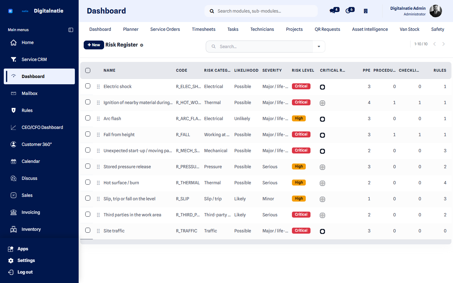Open the search options dropdown arrow
453x283 pixels.
[319, 47]
